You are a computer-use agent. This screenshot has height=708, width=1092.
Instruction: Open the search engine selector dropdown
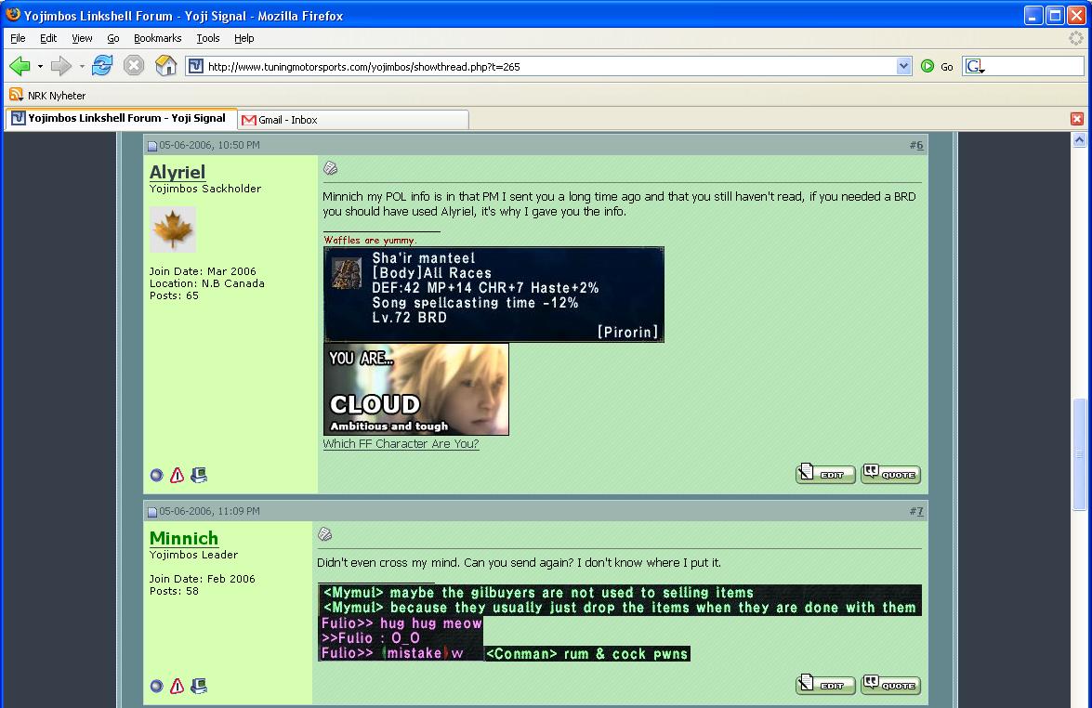(975, 67)
